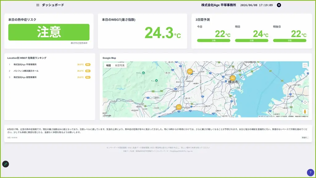Click the large 注意 risk banner
Image resolution: width=316 pixels, height=178 pixels.
[49, 32]
